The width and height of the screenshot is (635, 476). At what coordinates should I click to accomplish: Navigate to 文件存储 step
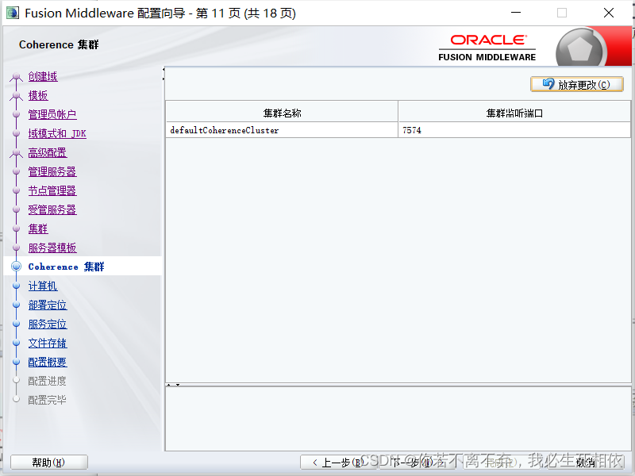tap(48, 343)
